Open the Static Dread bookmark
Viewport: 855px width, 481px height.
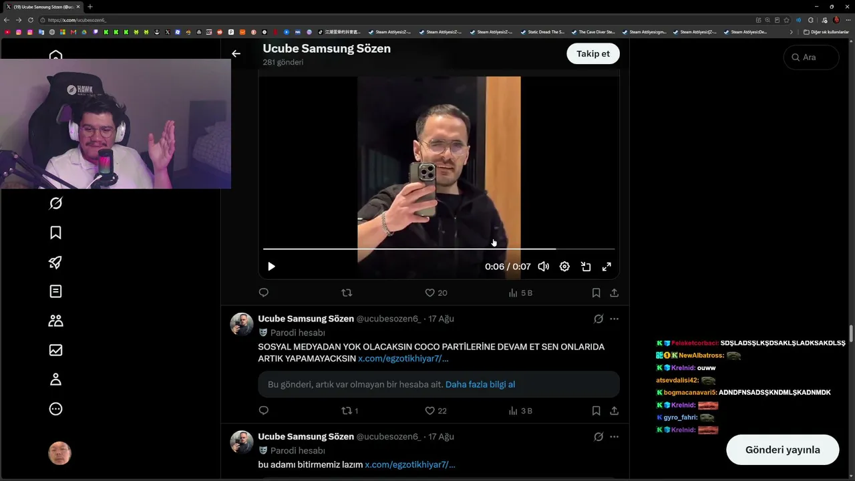pyautogui.click(x=542, y=32)
